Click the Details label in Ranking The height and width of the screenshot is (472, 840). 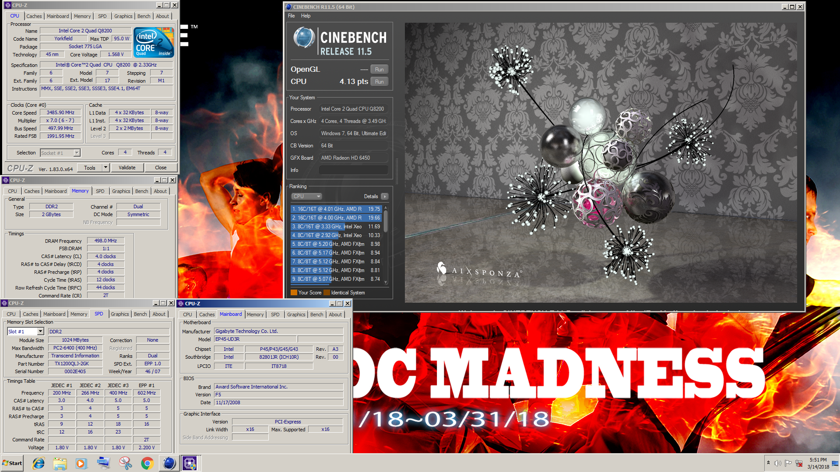[x=371, y=196]
